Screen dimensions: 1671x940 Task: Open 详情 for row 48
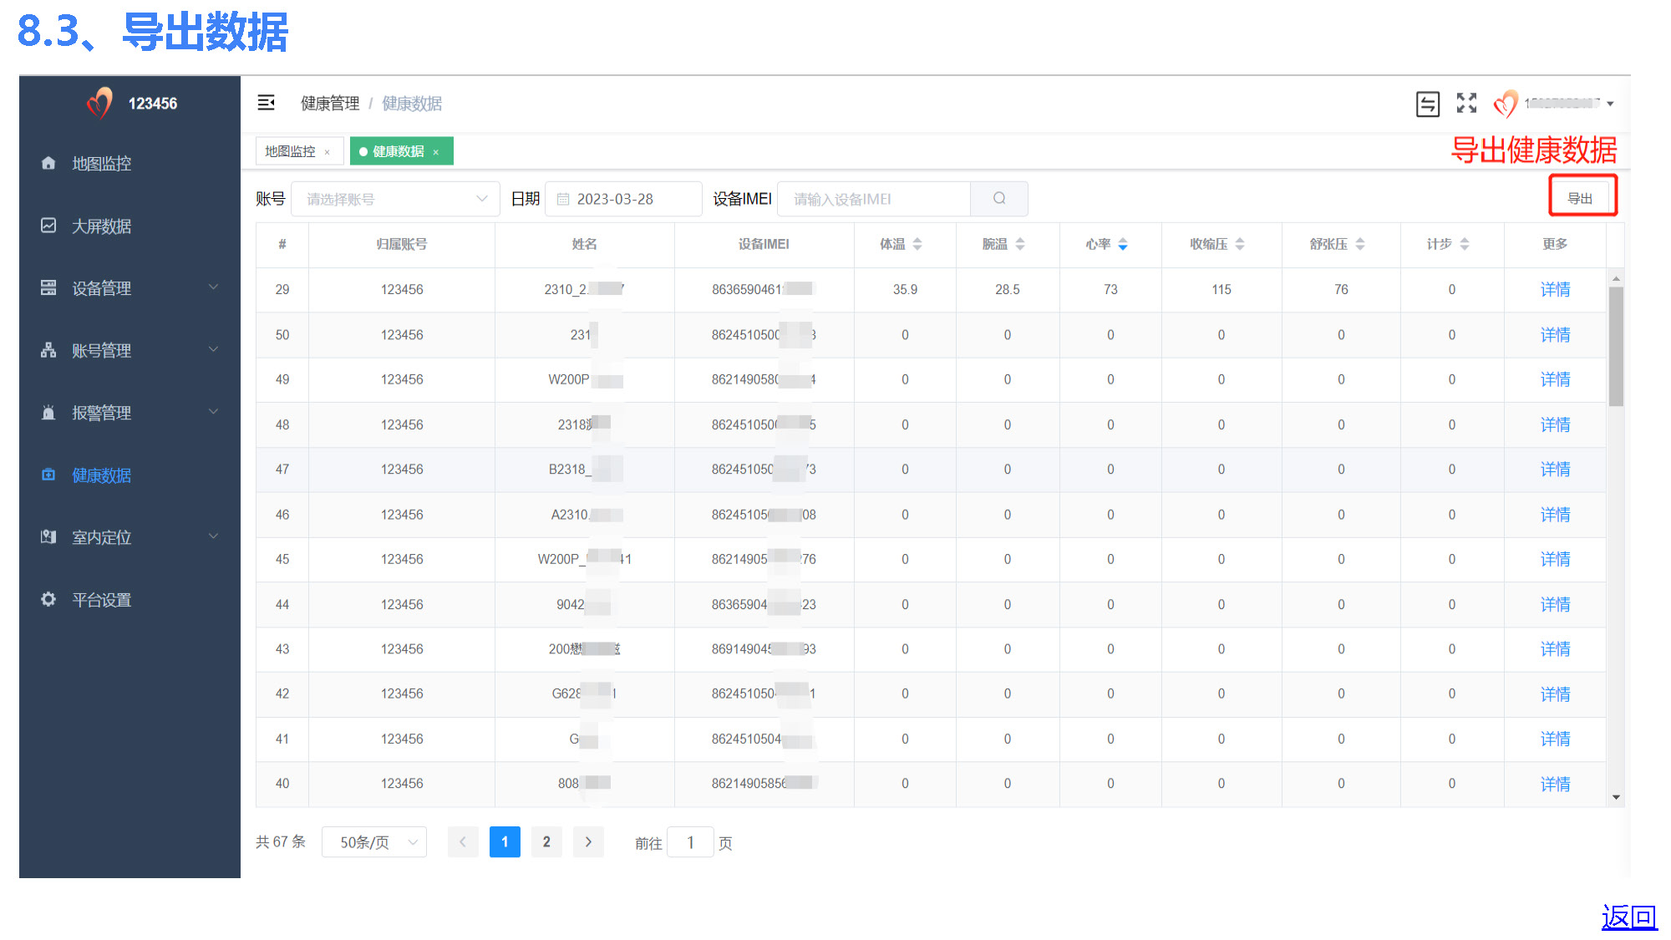point(1555,424)
